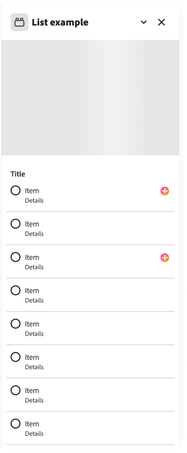Collapse the panel with the header chevron

[x=144, y=22]
